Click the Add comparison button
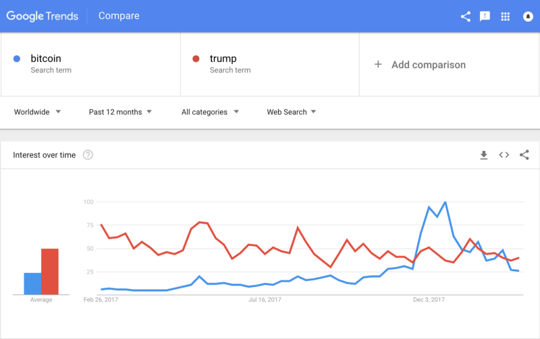 420,65
